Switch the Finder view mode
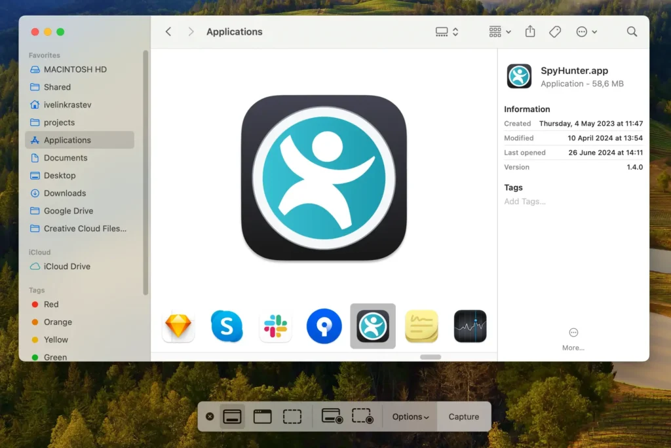The height and width of the screenshot is (448, 671). (x=447, y=31)
